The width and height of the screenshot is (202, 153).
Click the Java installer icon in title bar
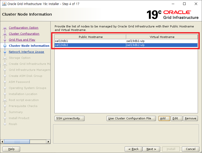click(x=4, y=4)
